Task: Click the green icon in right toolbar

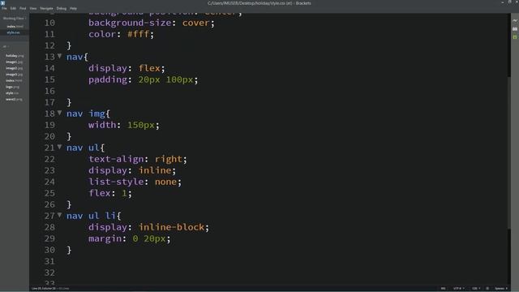Action: (x=515, y=37)
